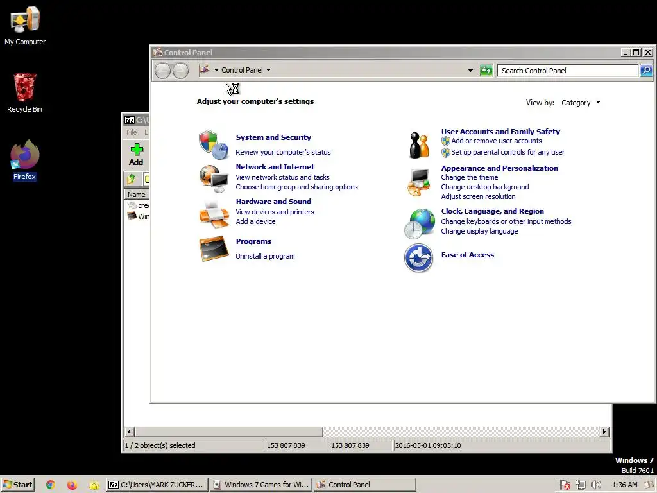The width and height of the screenshot is (657, 493).
Task: Click Change desktop background
Action: click(485, 187)
